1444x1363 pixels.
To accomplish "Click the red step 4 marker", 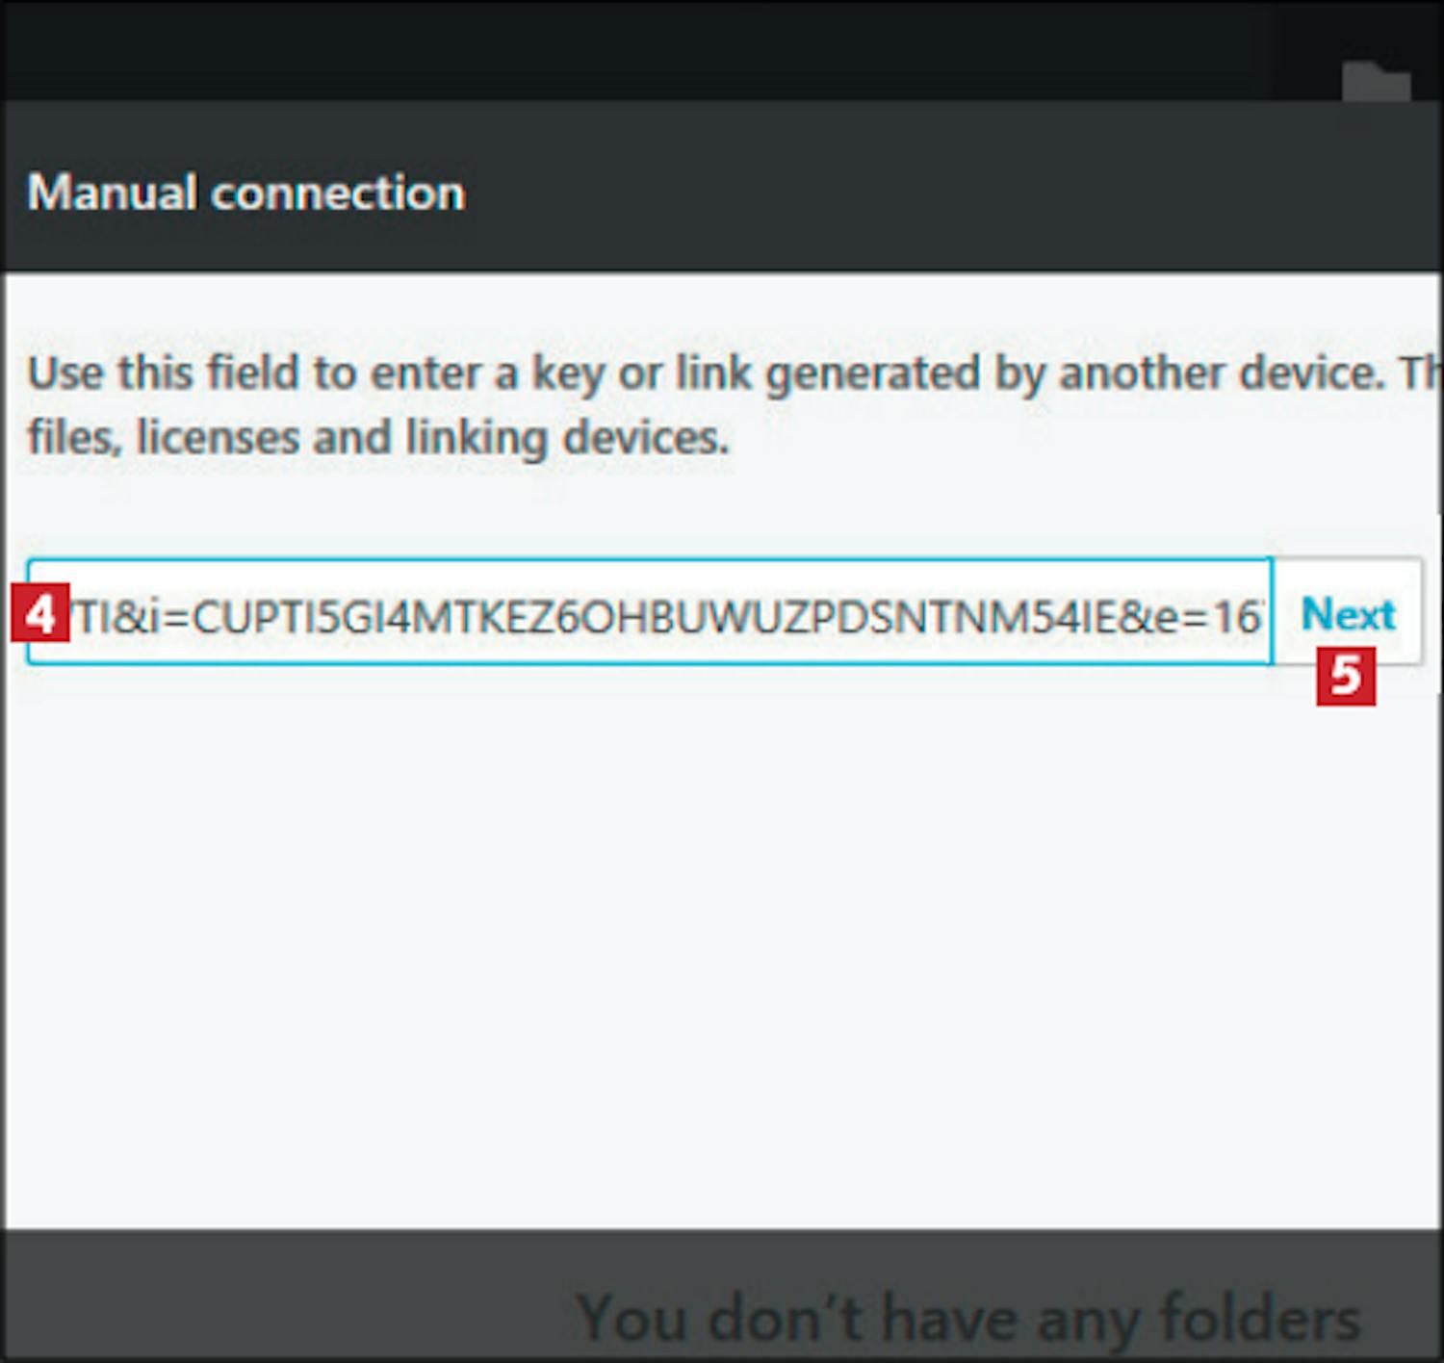I will coord(40,612).
